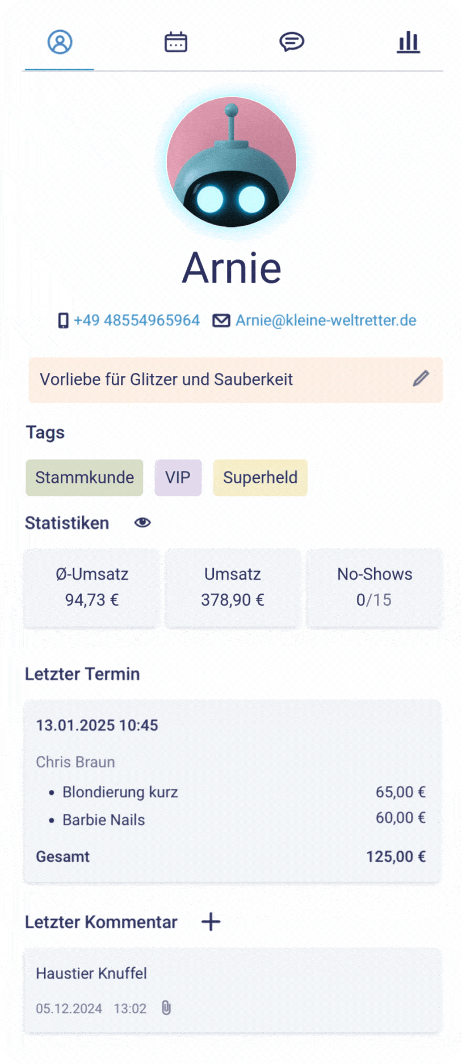Select the purple VIP tag
Image resolution: width=462 pixels, height=1064 pixels.
178,478
